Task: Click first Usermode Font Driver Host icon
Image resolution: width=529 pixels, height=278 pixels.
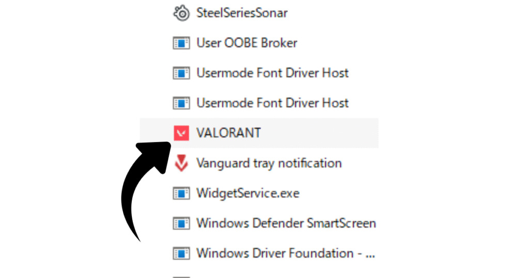Action: [181, 73]
